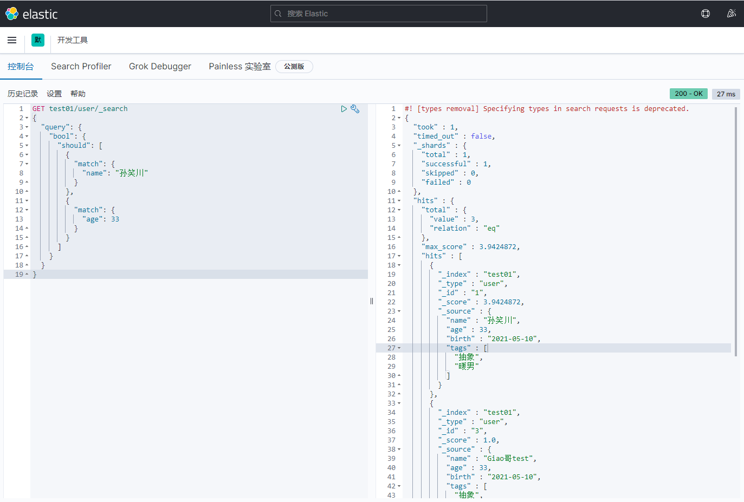
Task: Click the GET test01/user/_search request line
Action: (80, 109)
